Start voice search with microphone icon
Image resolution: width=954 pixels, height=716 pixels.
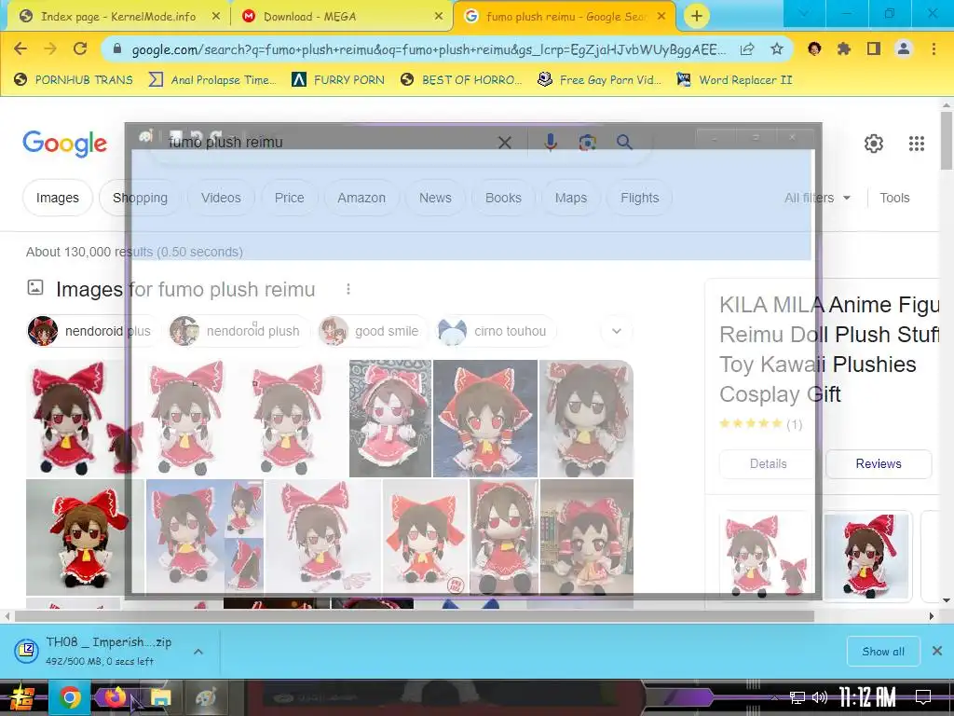[x=550, y=143]
